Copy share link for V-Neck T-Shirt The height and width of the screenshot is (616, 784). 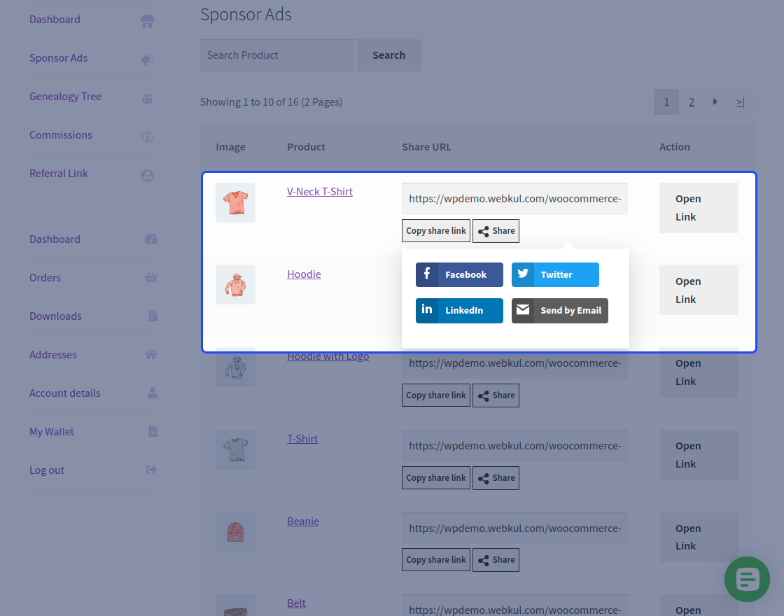[436, 231]
